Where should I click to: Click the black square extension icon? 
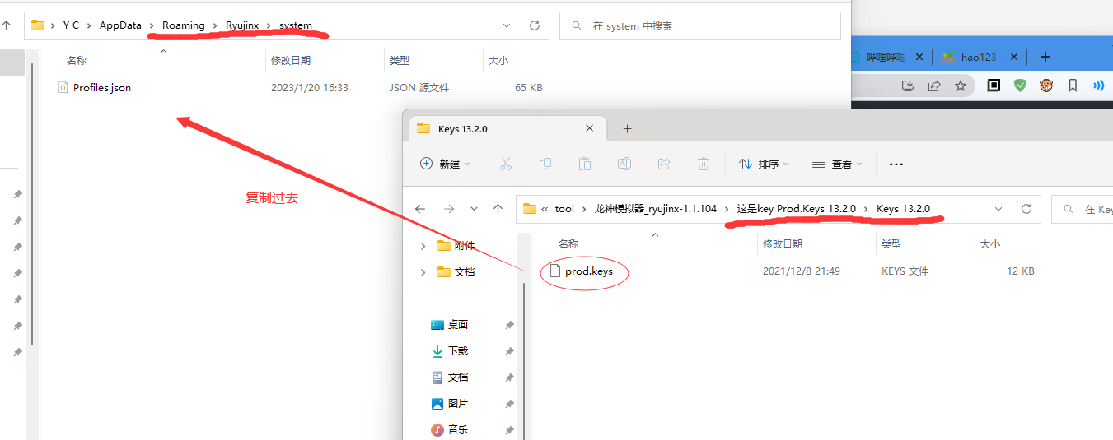994,85
